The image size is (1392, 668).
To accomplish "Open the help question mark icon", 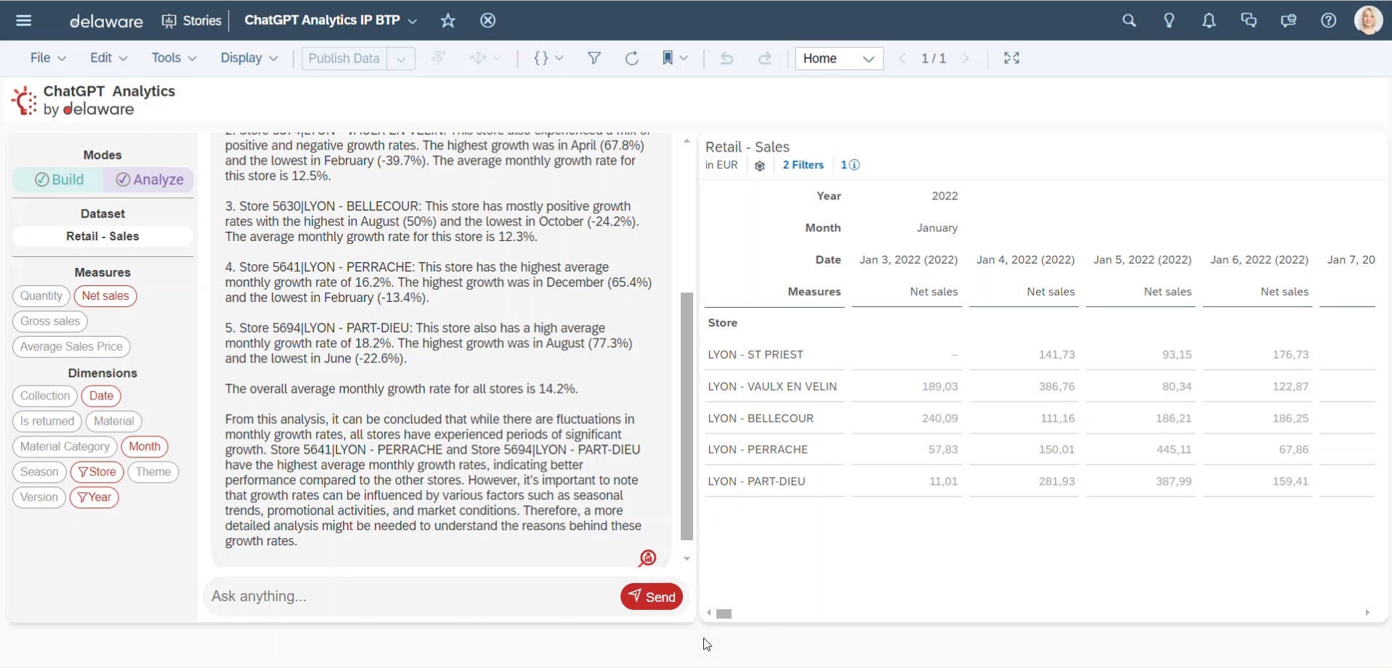I will (x=1328, y=20).
